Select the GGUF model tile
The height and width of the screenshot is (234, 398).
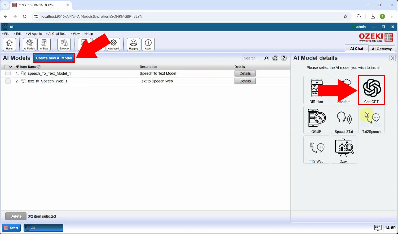(x=316, y=120)
